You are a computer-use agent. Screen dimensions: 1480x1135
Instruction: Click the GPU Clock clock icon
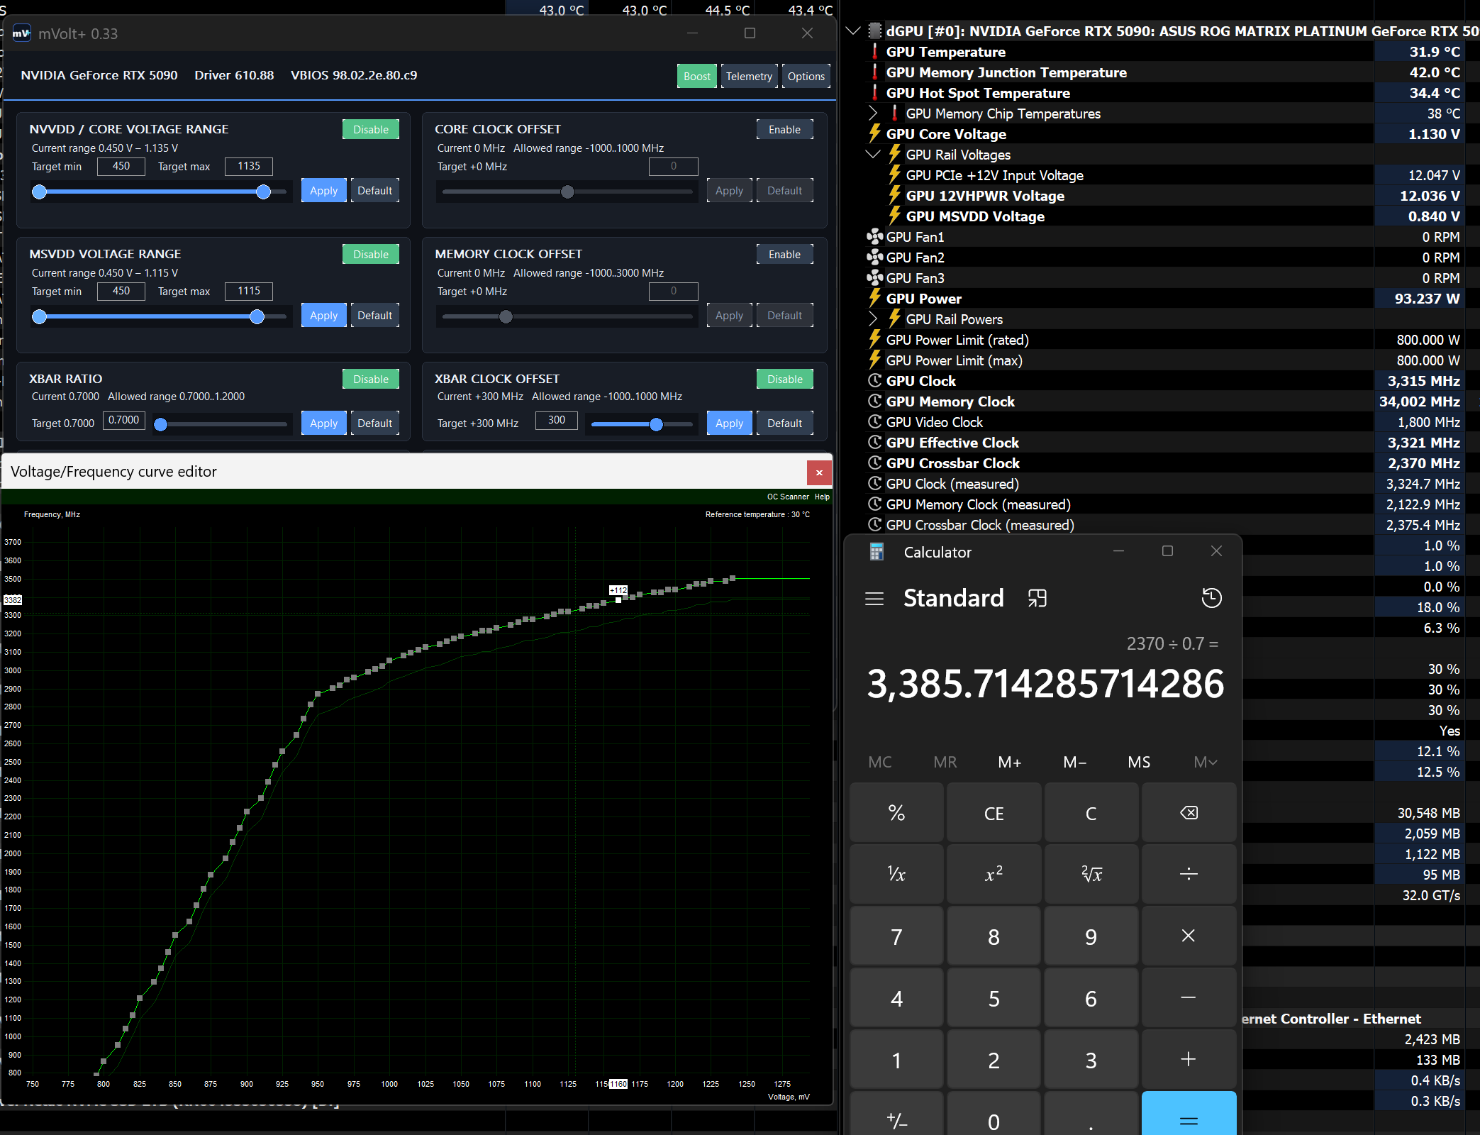pyautogui.click(x=875, y=381)
